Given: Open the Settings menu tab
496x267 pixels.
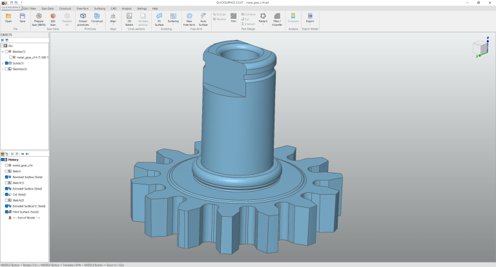Looking at the screenshot, I should 141,8.
